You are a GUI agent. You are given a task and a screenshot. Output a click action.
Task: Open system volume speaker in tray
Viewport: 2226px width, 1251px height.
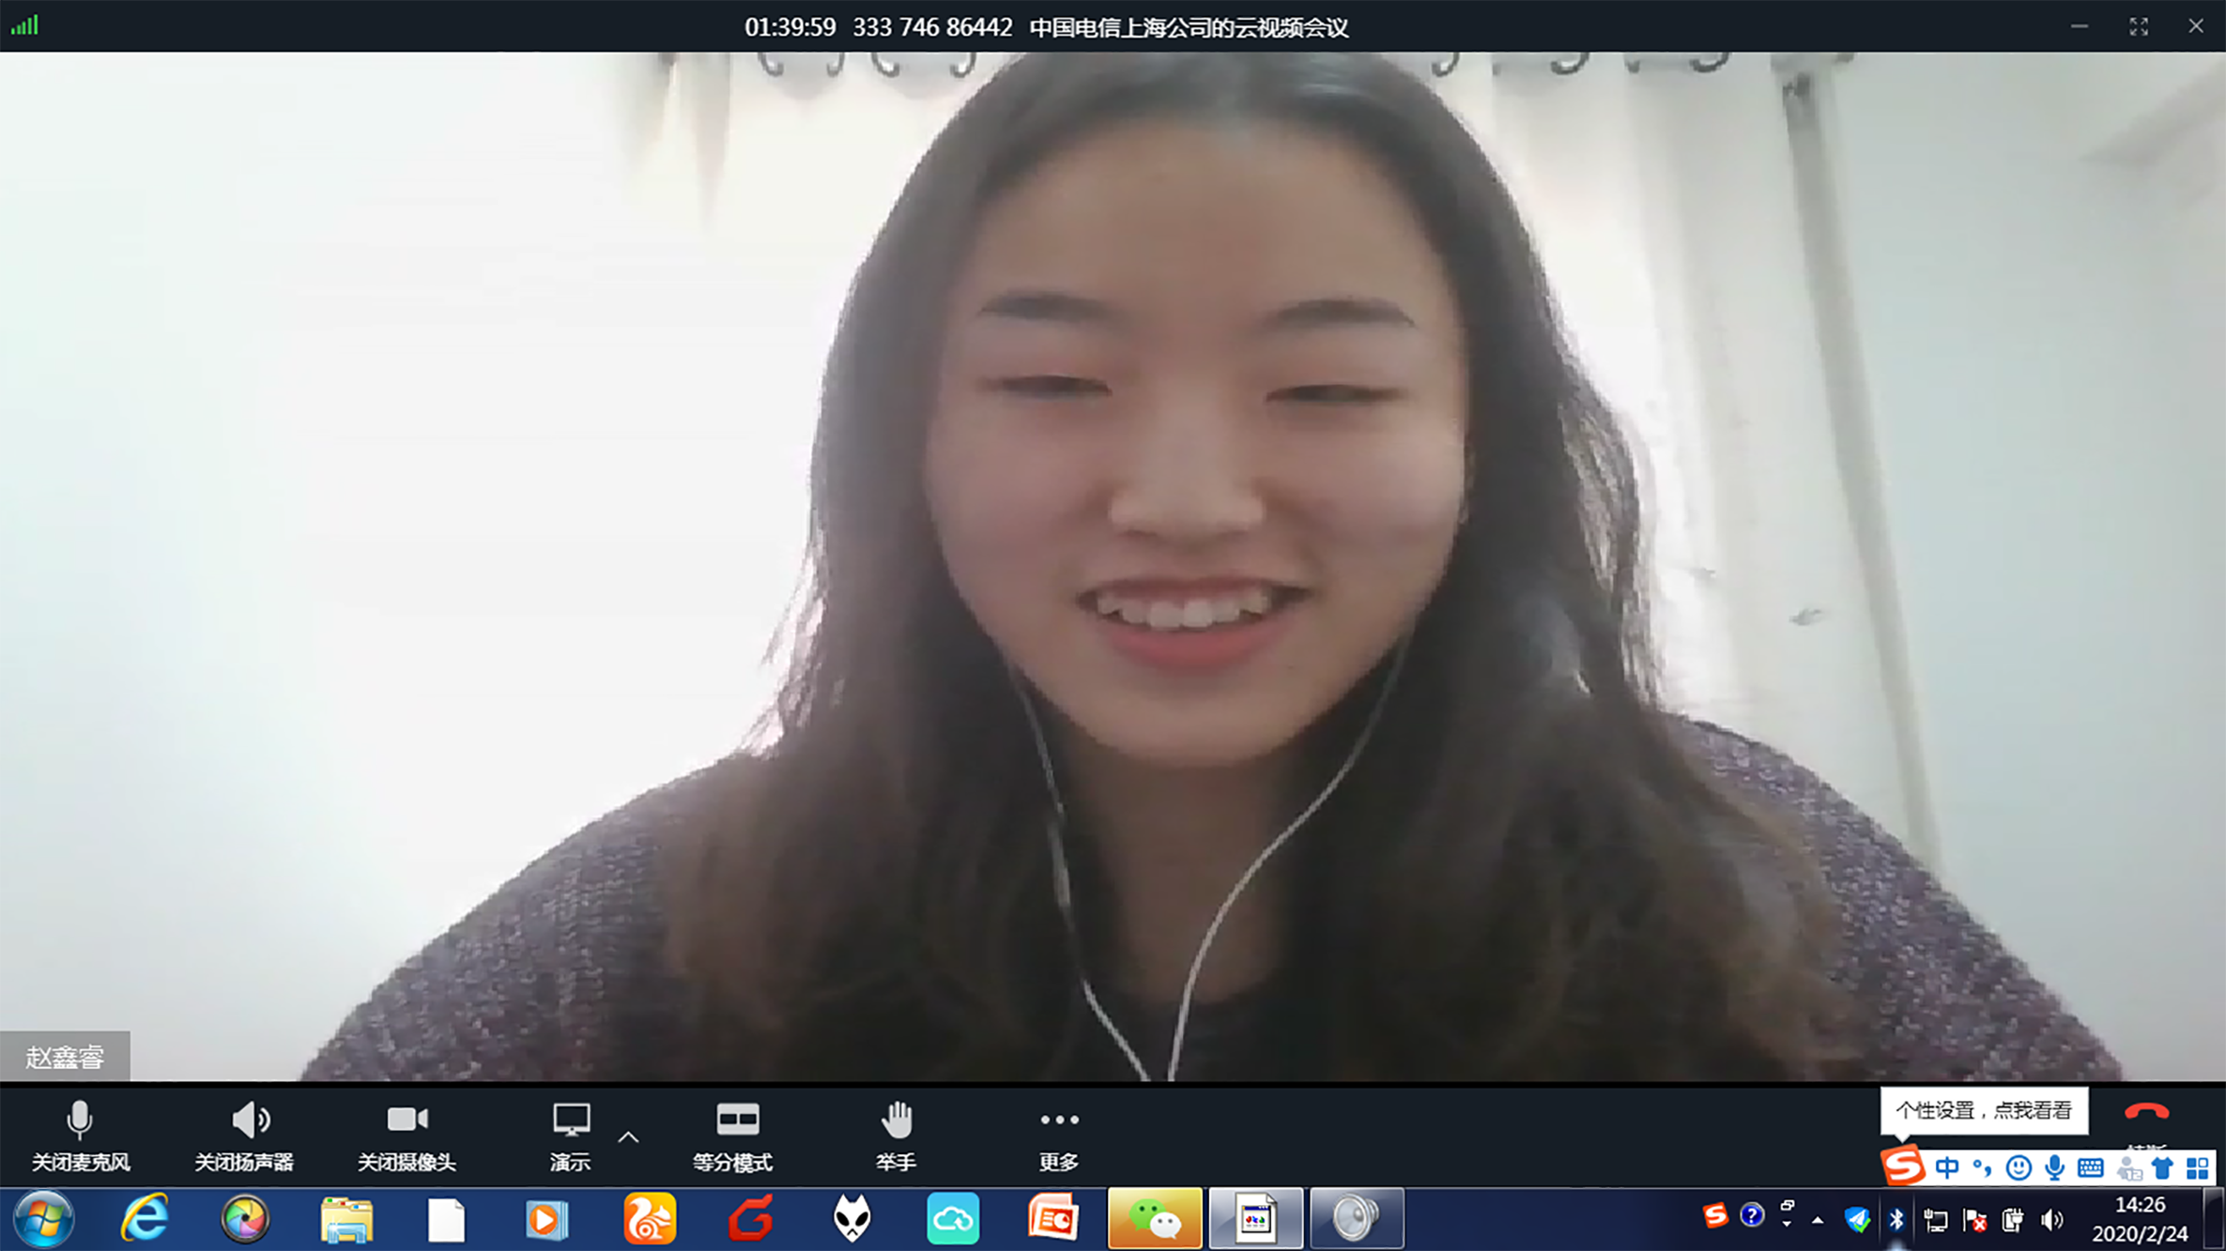pyautogui.click(x=2051, y=1220)
